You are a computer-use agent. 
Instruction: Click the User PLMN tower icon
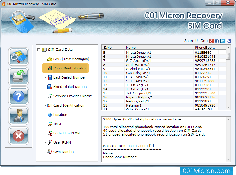click(x=50, y=142)
